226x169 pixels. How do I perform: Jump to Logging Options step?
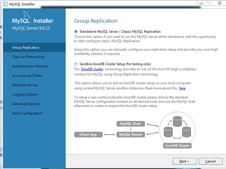[x=25, y=94]
